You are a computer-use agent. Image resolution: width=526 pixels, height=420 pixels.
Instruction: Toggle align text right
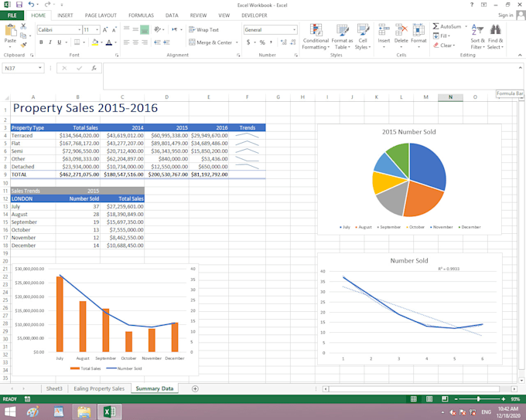pyautogui.click(x=145, y=42)
